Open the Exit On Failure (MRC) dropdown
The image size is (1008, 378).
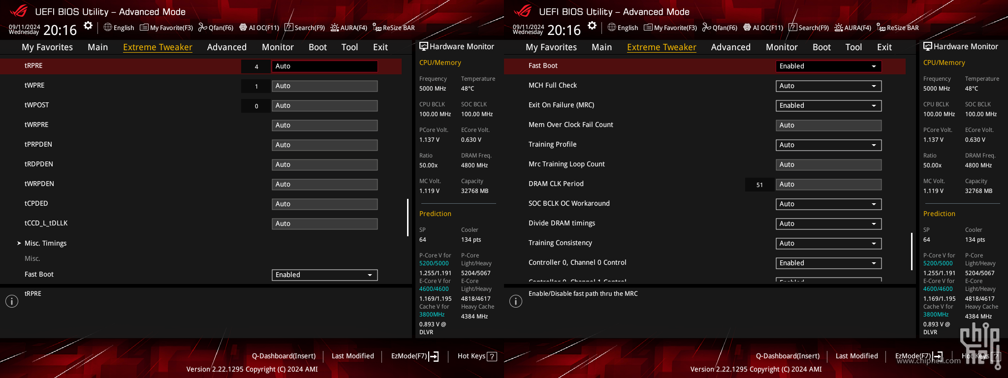[829, 105]
